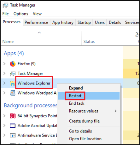140x145 pixels.
Task: Choose End task in the context menu
Action: [89, 103]
